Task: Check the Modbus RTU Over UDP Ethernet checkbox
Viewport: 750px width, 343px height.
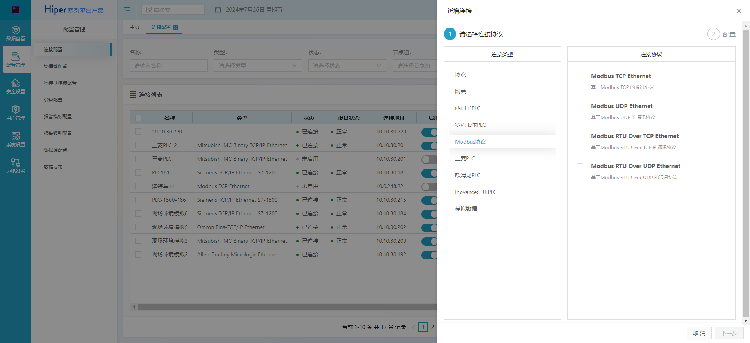Action: click(580, 166)
